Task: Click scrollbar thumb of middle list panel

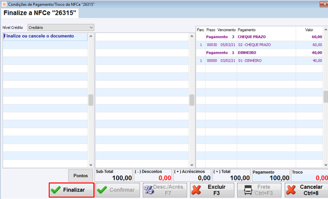Action: (x=192, y=100)
